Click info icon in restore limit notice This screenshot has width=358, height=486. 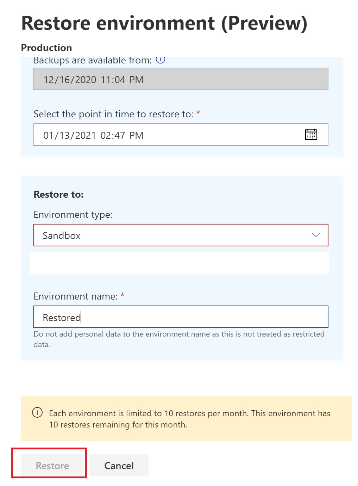(x=37, y=412)
